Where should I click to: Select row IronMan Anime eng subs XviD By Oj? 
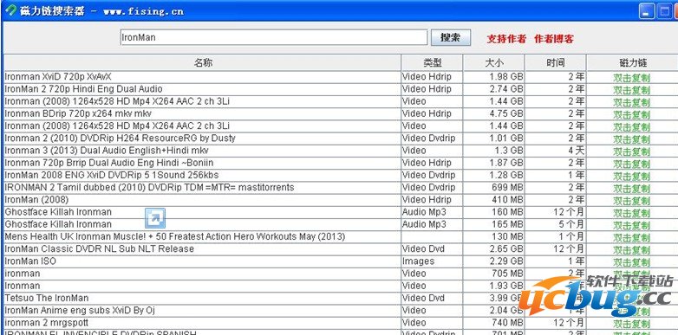341,311
